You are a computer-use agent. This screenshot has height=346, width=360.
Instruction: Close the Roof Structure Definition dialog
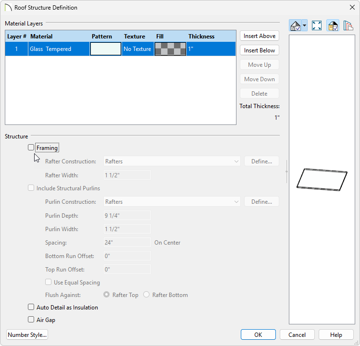[351, 8]
